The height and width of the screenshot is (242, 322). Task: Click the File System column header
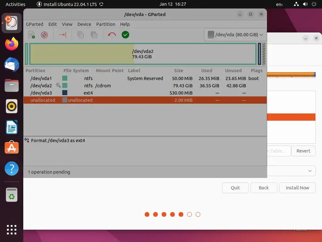pyautogui.click(x=76, y=71)
